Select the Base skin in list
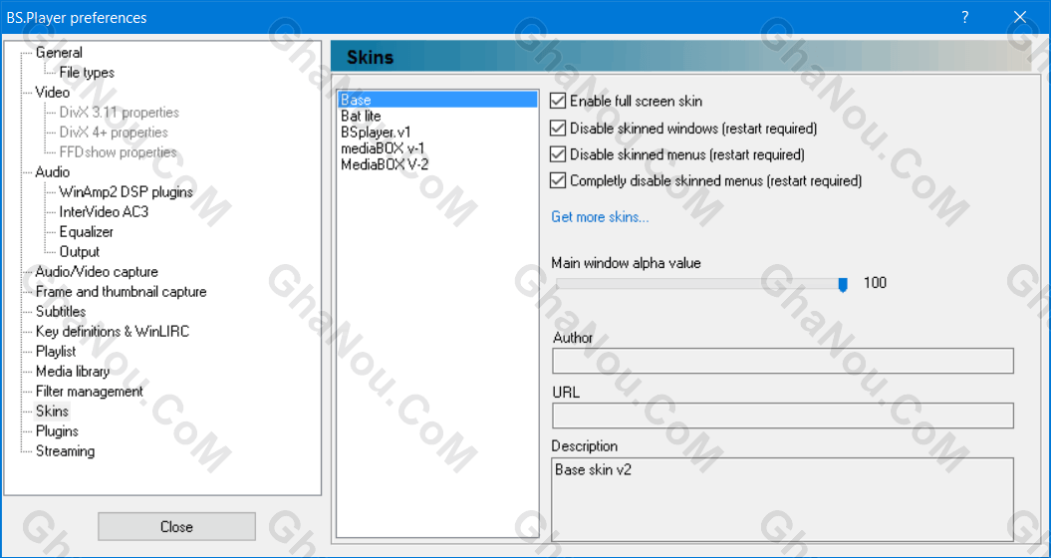This screenshot has width=1051, height=558. pyautogui.click(x=437, y=100)
